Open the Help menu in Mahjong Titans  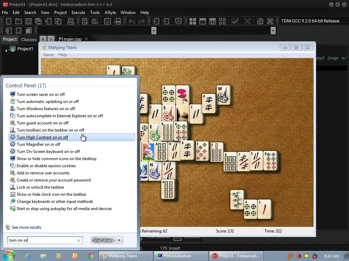point(63,55)
